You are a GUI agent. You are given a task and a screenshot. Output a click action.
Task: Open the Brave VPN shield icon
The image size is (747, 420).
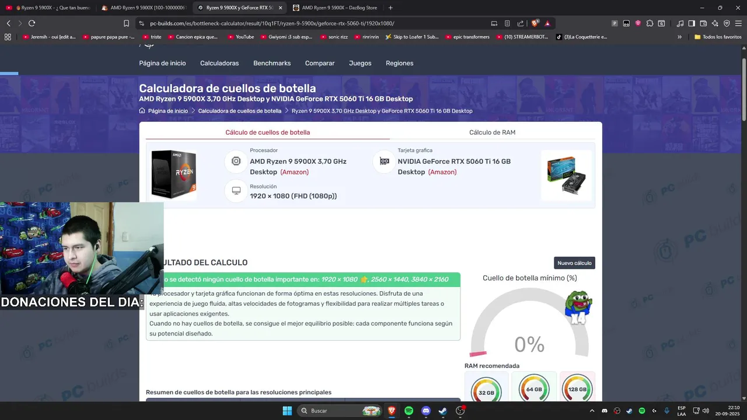pos(727,23)
